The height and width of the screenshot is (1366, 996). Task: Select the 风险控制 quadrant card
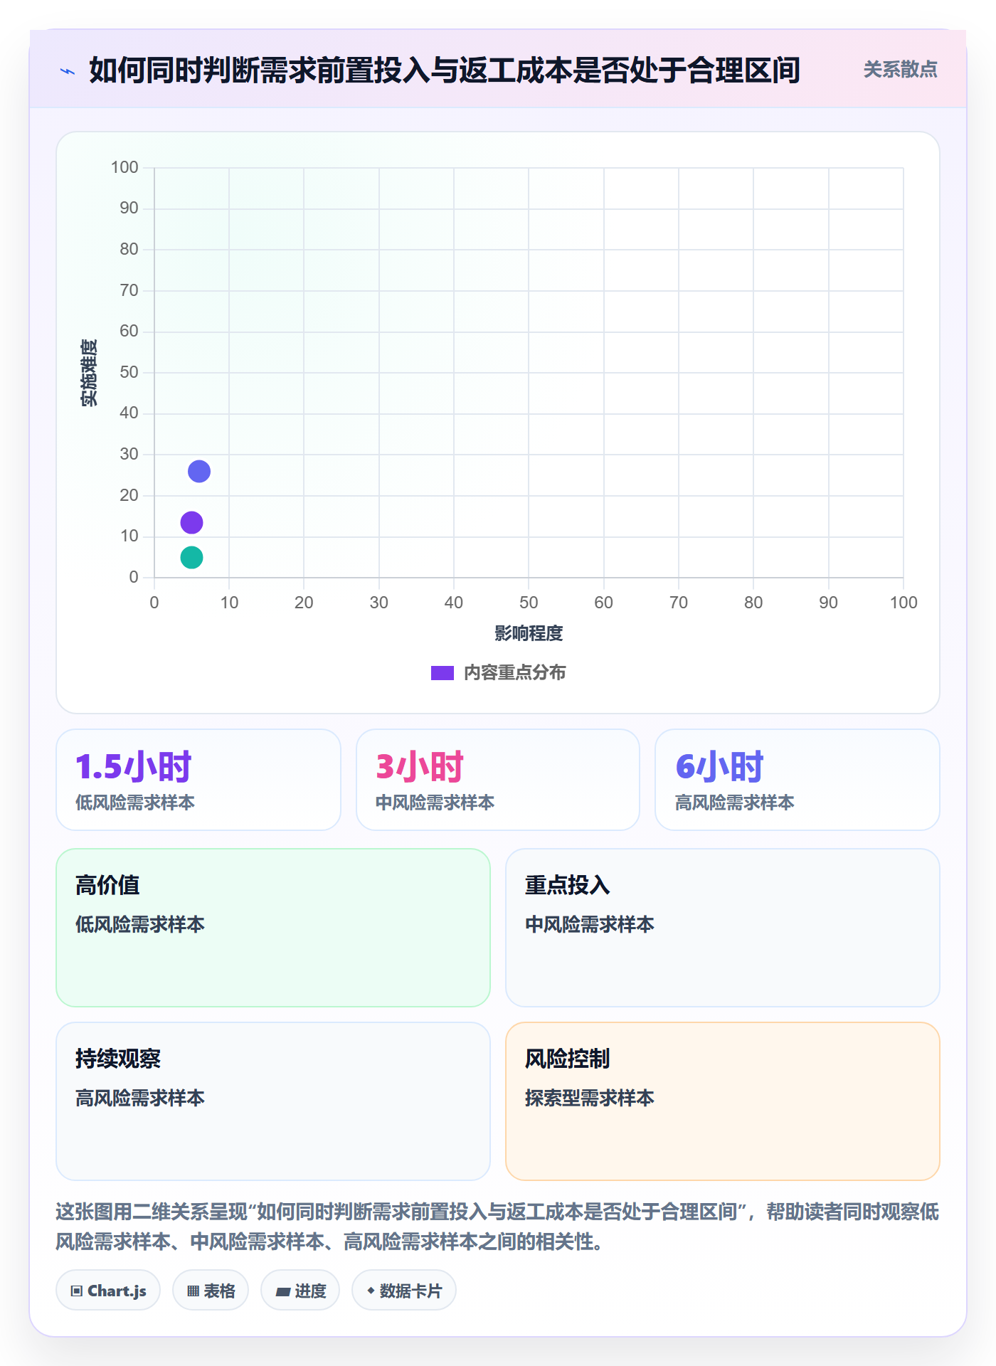point(723,1101)
